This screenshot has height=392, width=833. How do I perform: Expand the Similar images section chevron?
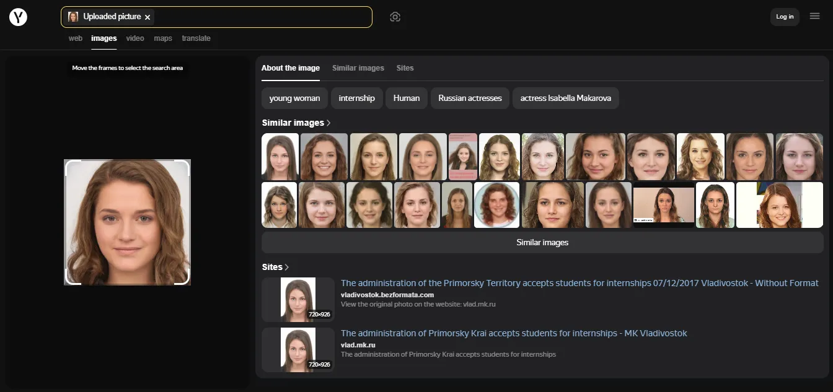click(328, 123)
